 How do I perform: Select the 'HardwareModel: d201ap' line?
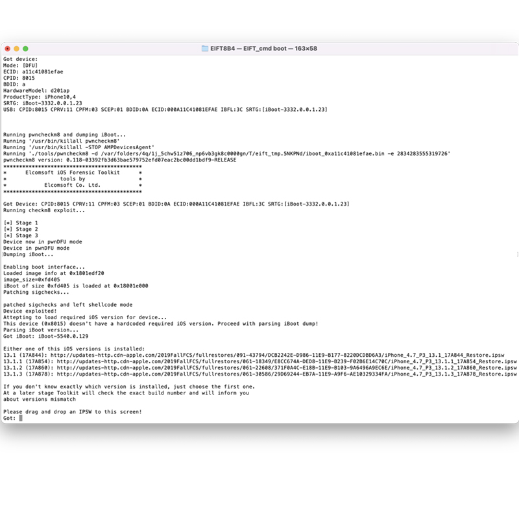coord(36,91)
